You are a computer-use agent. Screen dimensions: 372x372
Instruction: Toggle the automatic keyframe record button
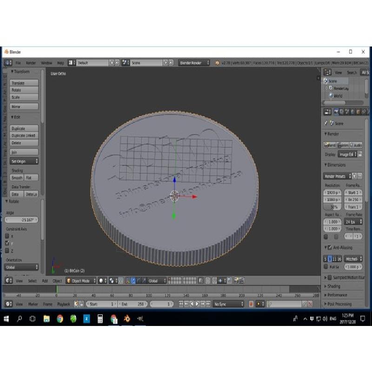[x=251, y=304]
